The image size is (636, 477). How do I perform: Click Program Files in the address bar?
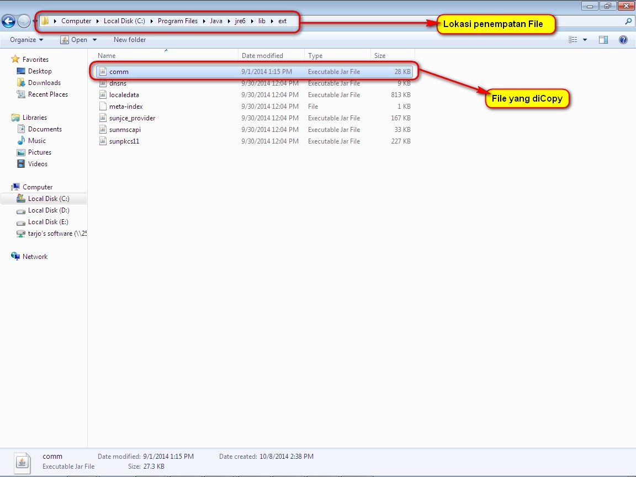pyautogui.click(x=178, y=21)
